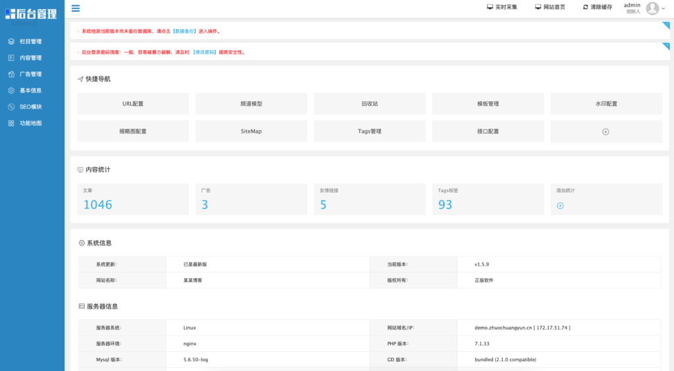Click the 栏目管理 layers icon in sidebar
The image size is (674, 371).
11,41
